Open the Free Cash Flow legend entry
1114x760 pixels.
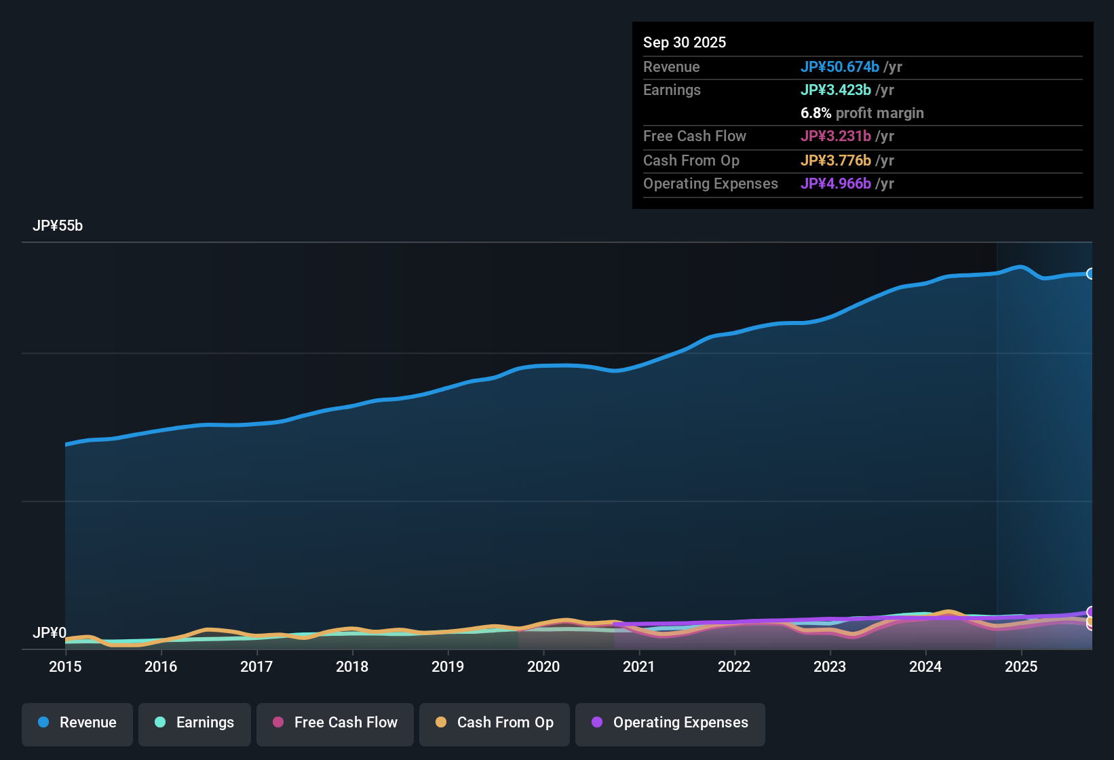tap(334, 723)
